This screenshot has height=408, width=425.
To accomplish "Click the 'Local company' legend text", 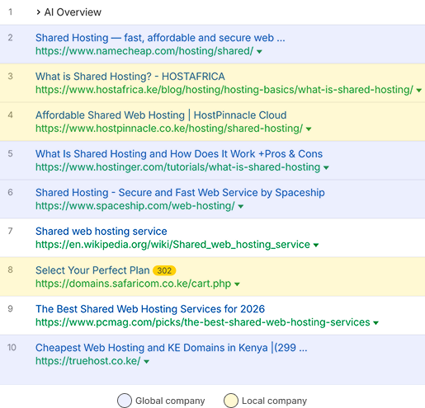I will (274, 401).
